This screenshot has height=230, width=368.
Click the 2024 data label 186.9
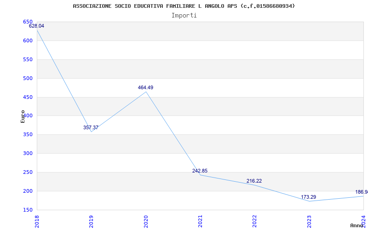tap(362, 192)
